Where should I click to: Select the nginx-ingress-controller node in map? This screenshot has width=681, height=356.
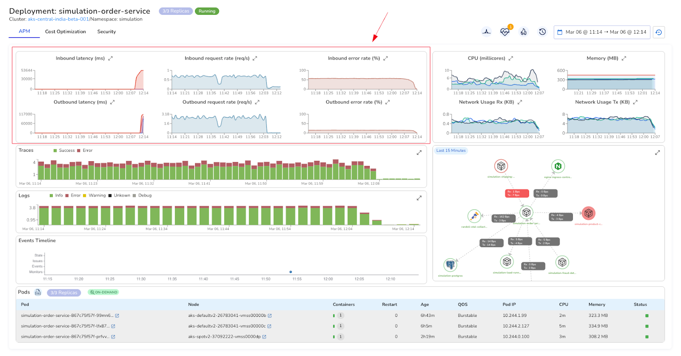[558, 166]
